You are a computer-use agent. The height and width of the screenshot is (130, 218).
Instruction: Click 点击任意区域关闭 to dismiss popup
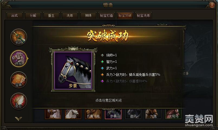tap(108, 100)
